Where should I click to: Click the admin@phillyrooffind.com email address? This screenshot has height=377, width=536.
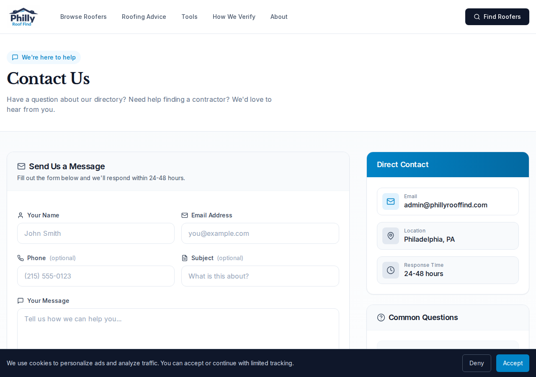pyautogui.click(x=446, y=205)
